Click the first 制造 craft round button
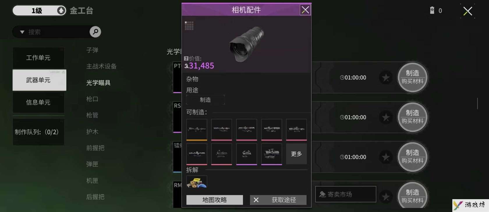489x212 pixels. coord(412,77)
